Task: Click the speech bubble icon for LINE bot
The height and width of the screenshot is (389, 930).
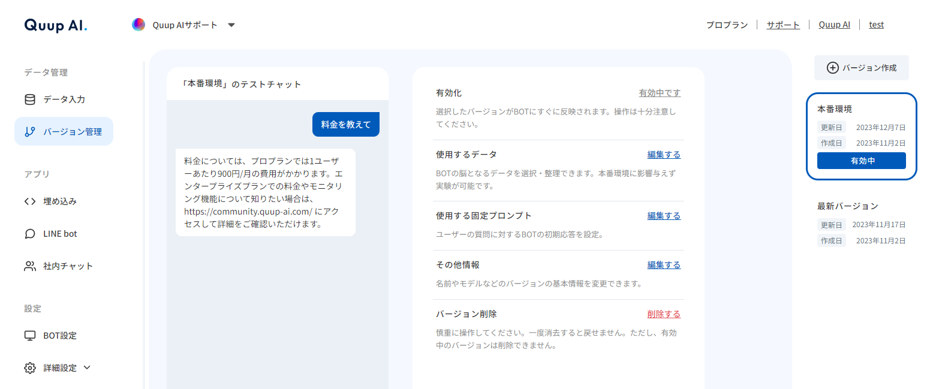Action: (x=30, y=234)
